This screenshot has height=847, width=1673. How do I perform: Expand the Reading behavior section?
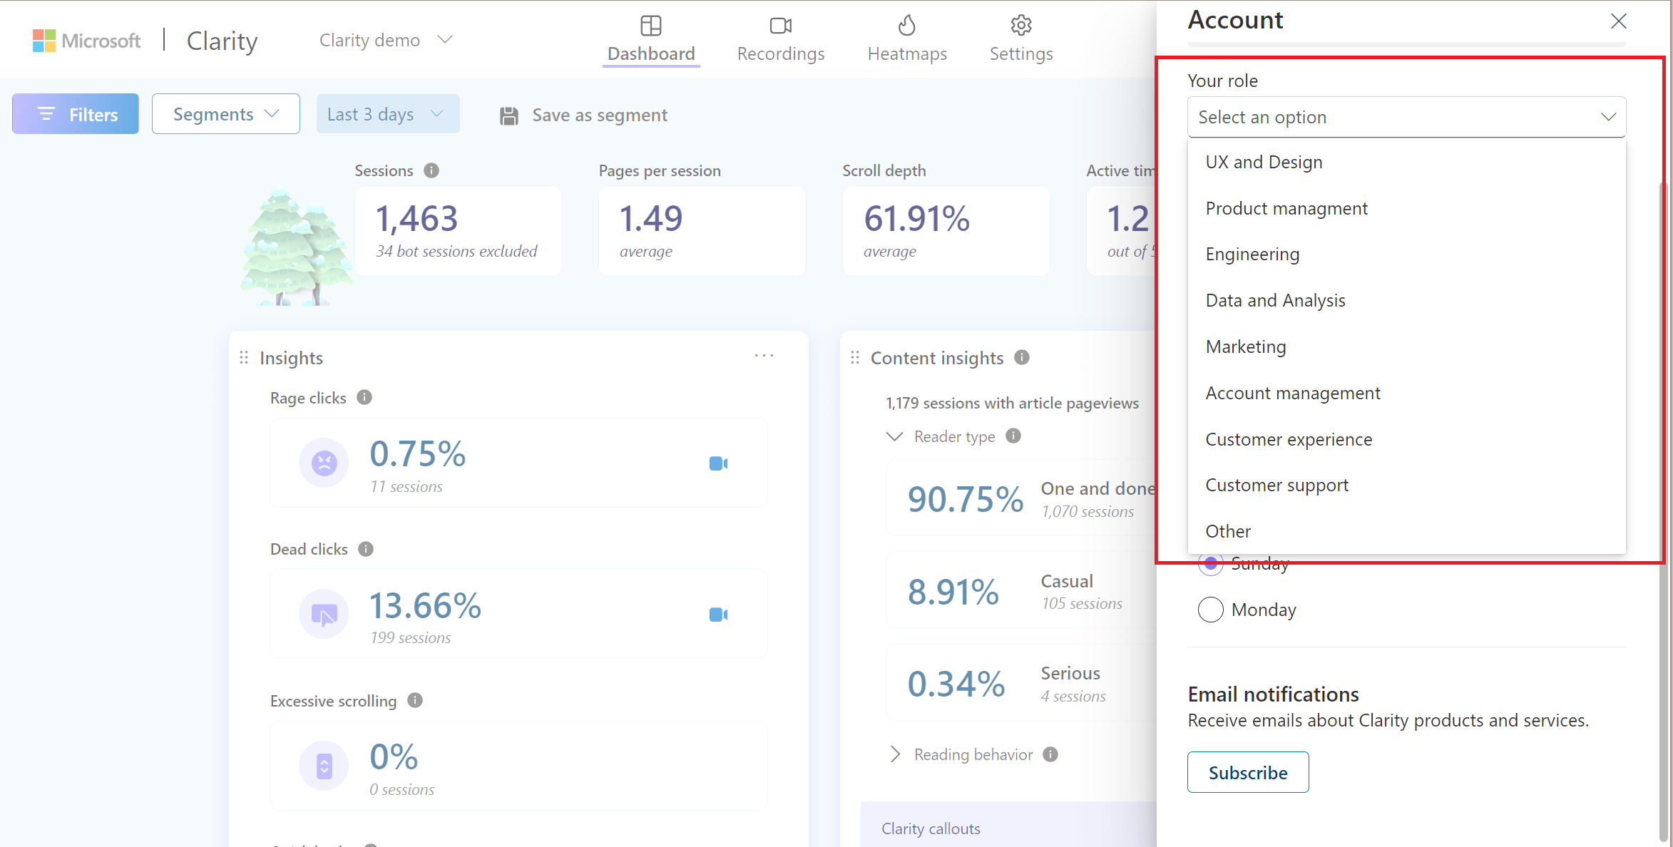pos(896,754)
